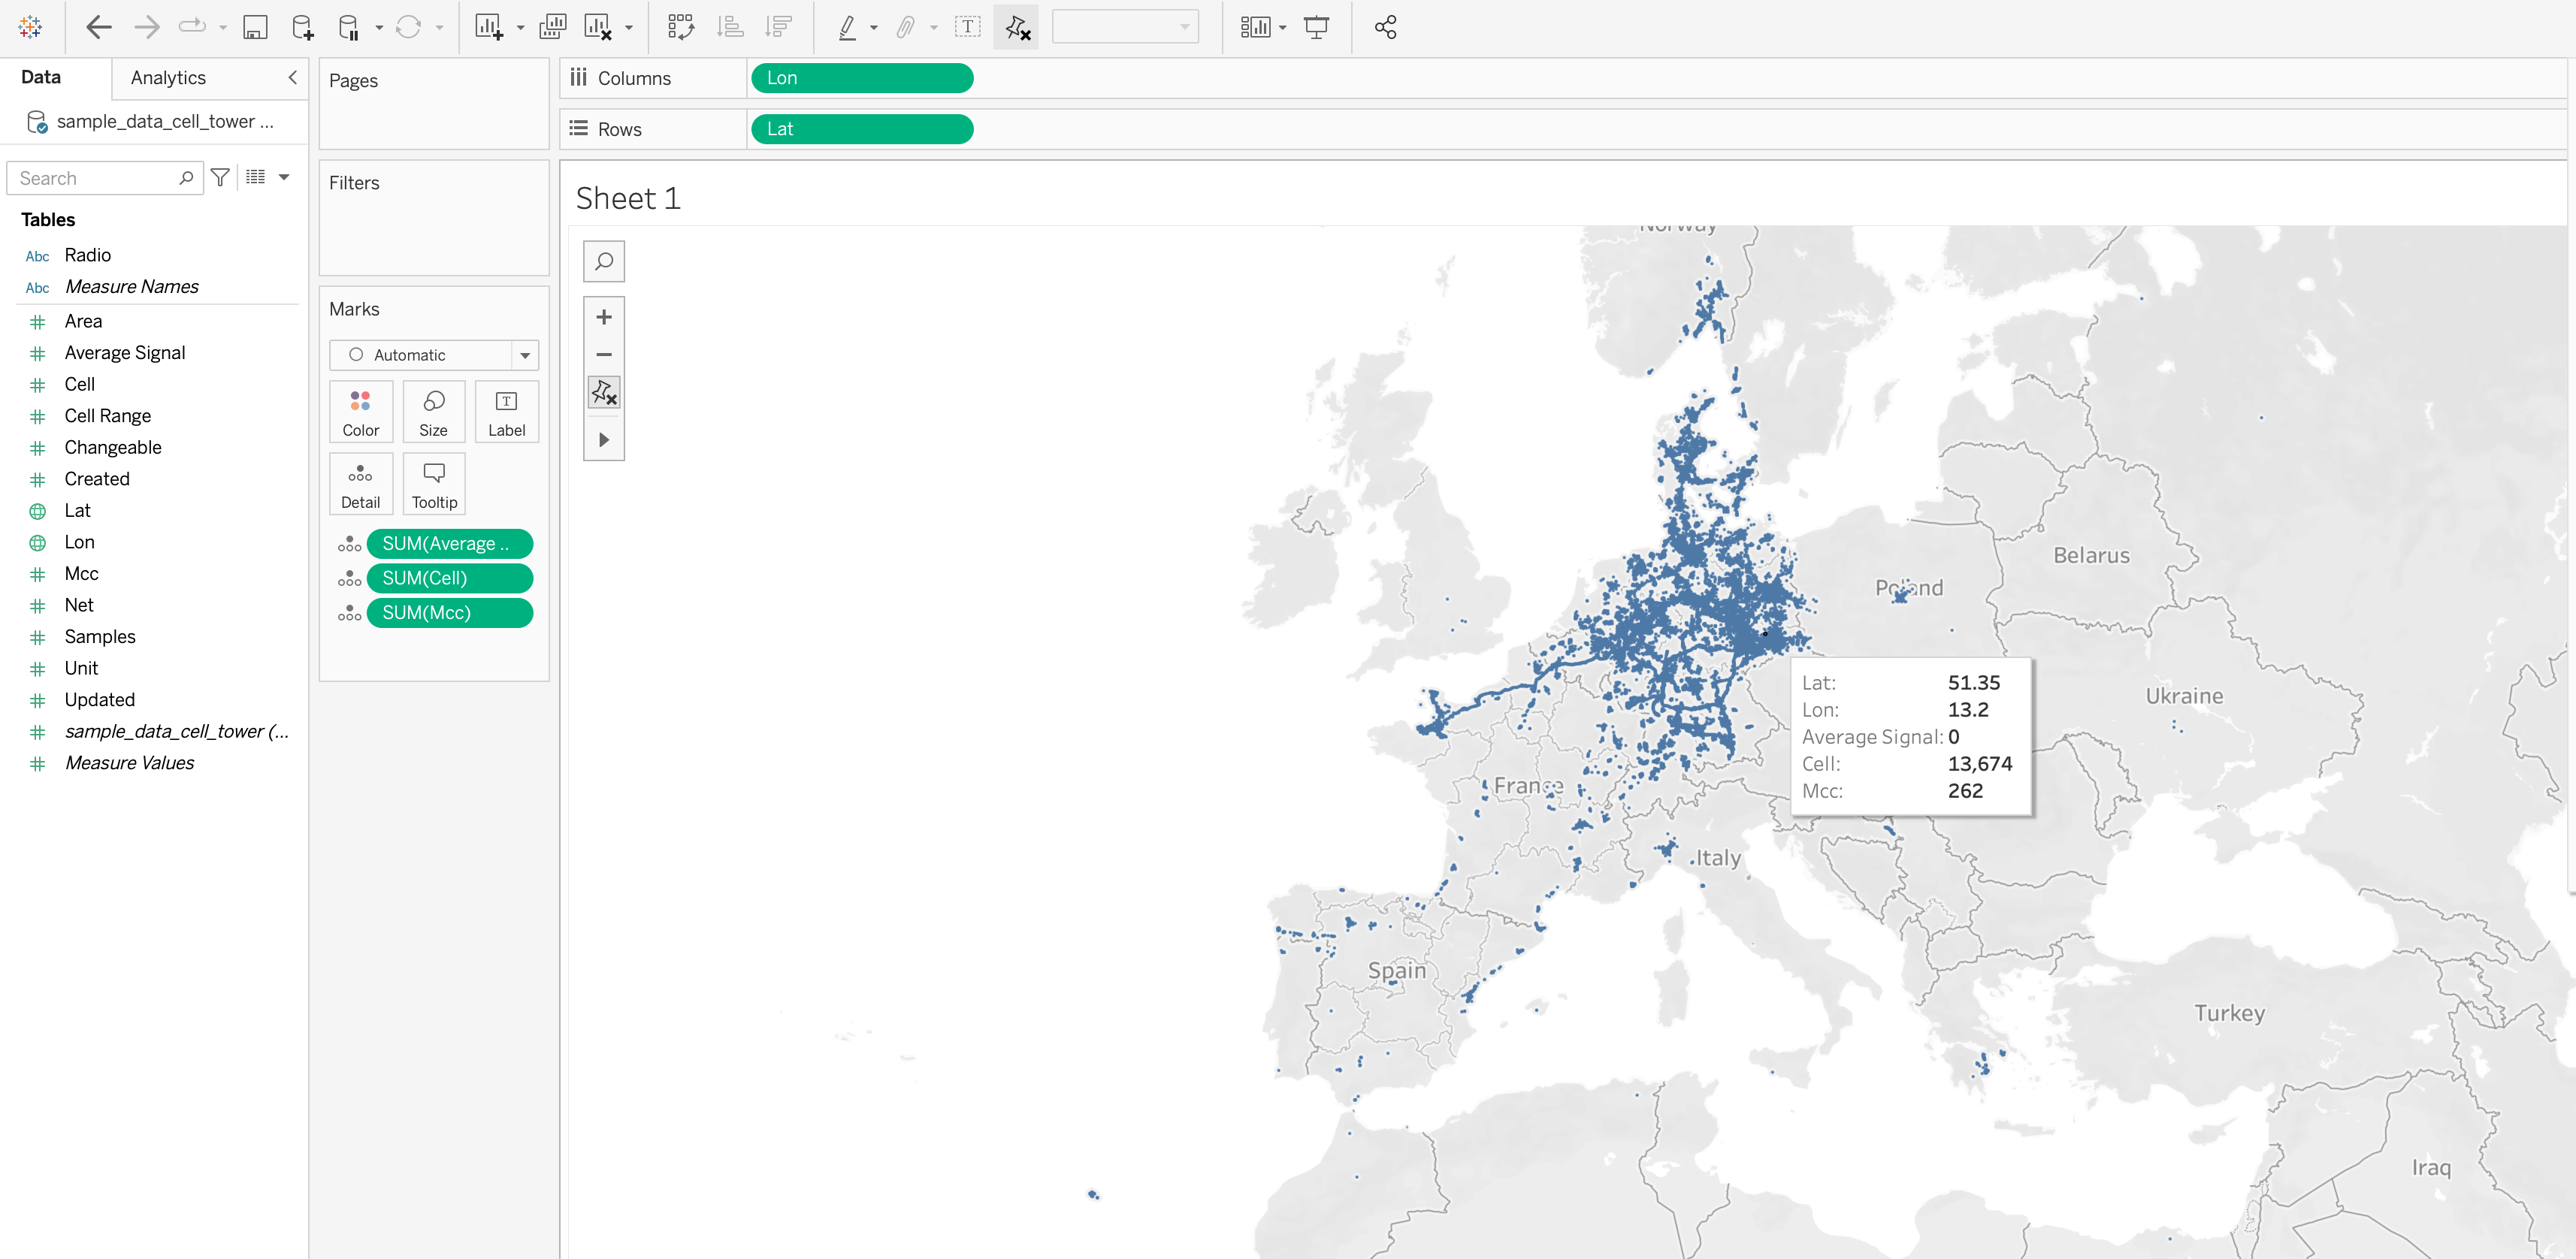Toggle the filter fields icon near Search
Screen dimensions: 2576x1259
click(221, 177)
